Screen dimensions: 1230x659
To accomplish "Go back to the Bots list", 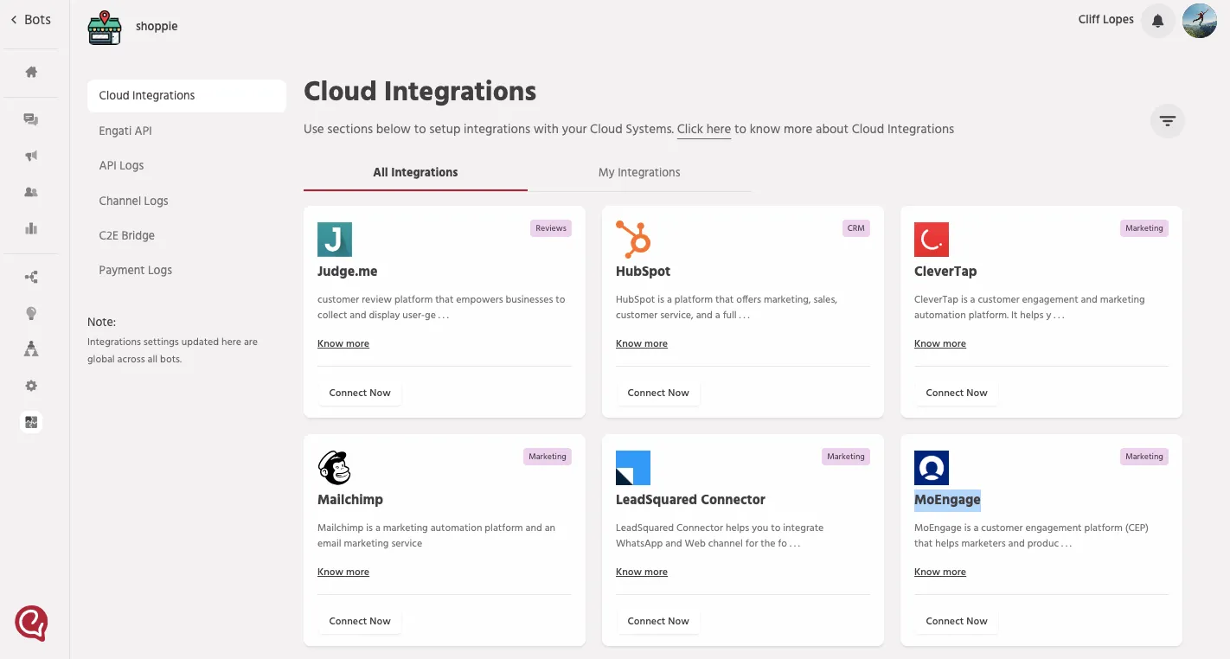I will pos(30,20).
